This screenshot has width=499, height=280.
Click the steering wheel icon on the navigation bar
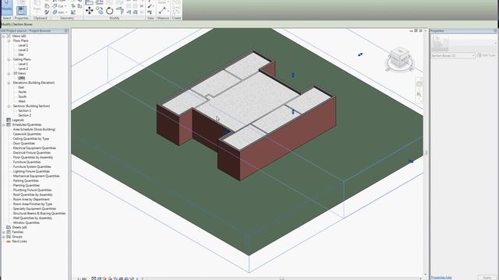[x=419, y=84]
